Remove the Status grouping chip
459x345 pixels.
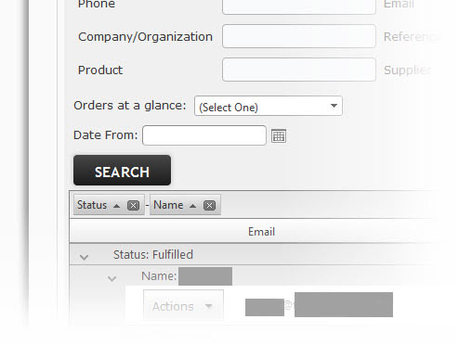click(133, 205)
